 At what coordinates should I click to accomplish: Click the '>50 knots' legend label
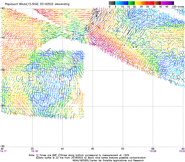click(178, 7)
